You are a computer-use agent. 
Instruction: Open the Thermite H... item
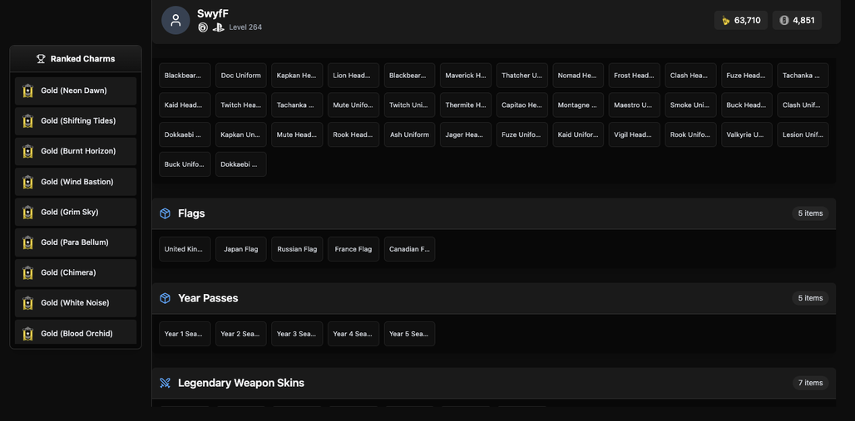(x=466, y=105)
